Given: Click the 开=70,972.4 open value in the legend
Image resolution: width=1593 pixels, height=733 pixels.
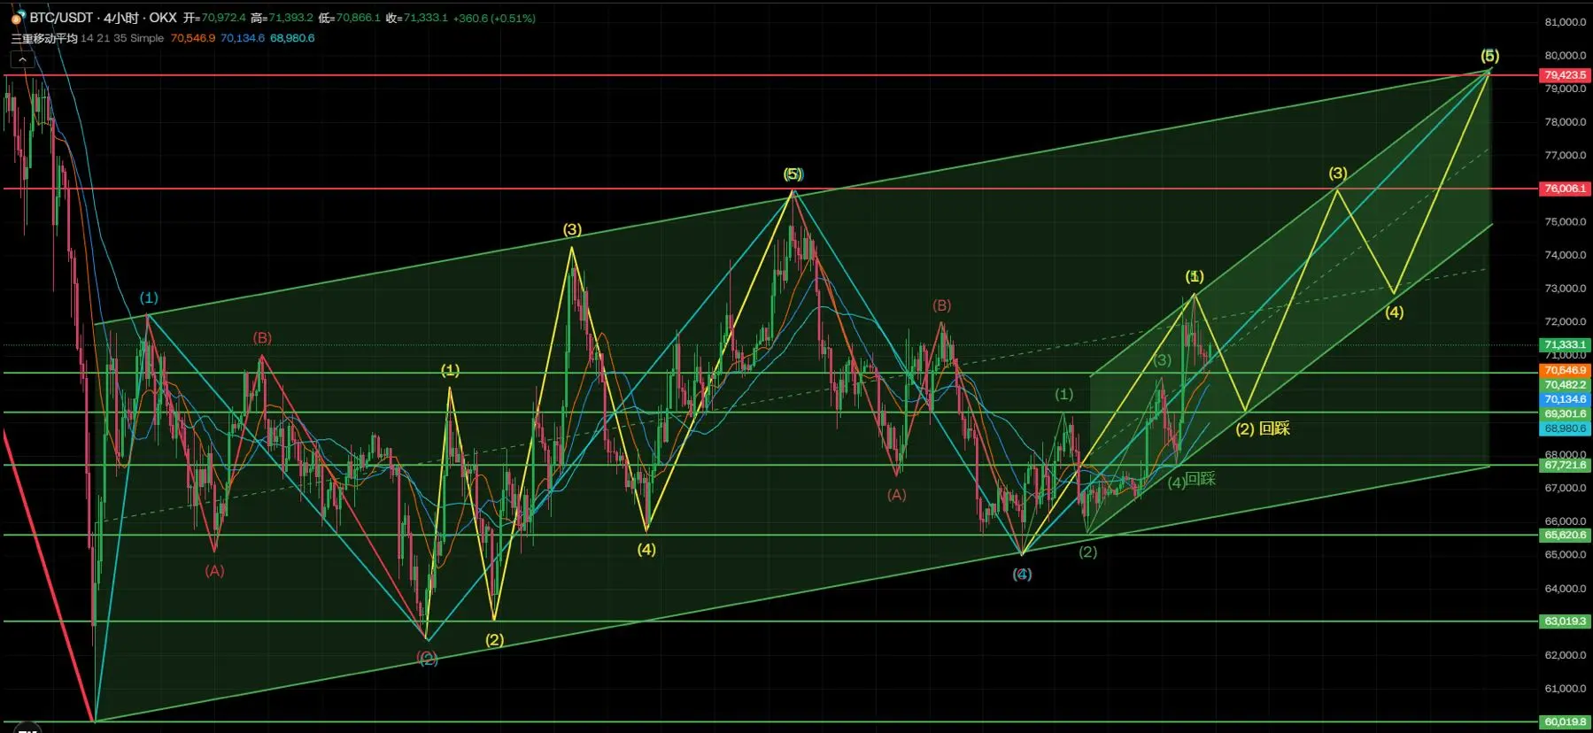Looking at the screenshot, I should (215, 18).
